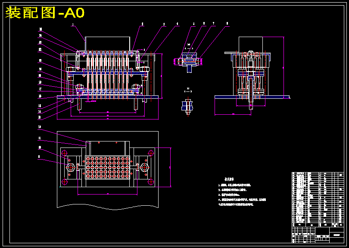This screenshot has width=349, height=248.
Task: Select balloon number "12" beside top view
Action: click(x=40, y=127)
